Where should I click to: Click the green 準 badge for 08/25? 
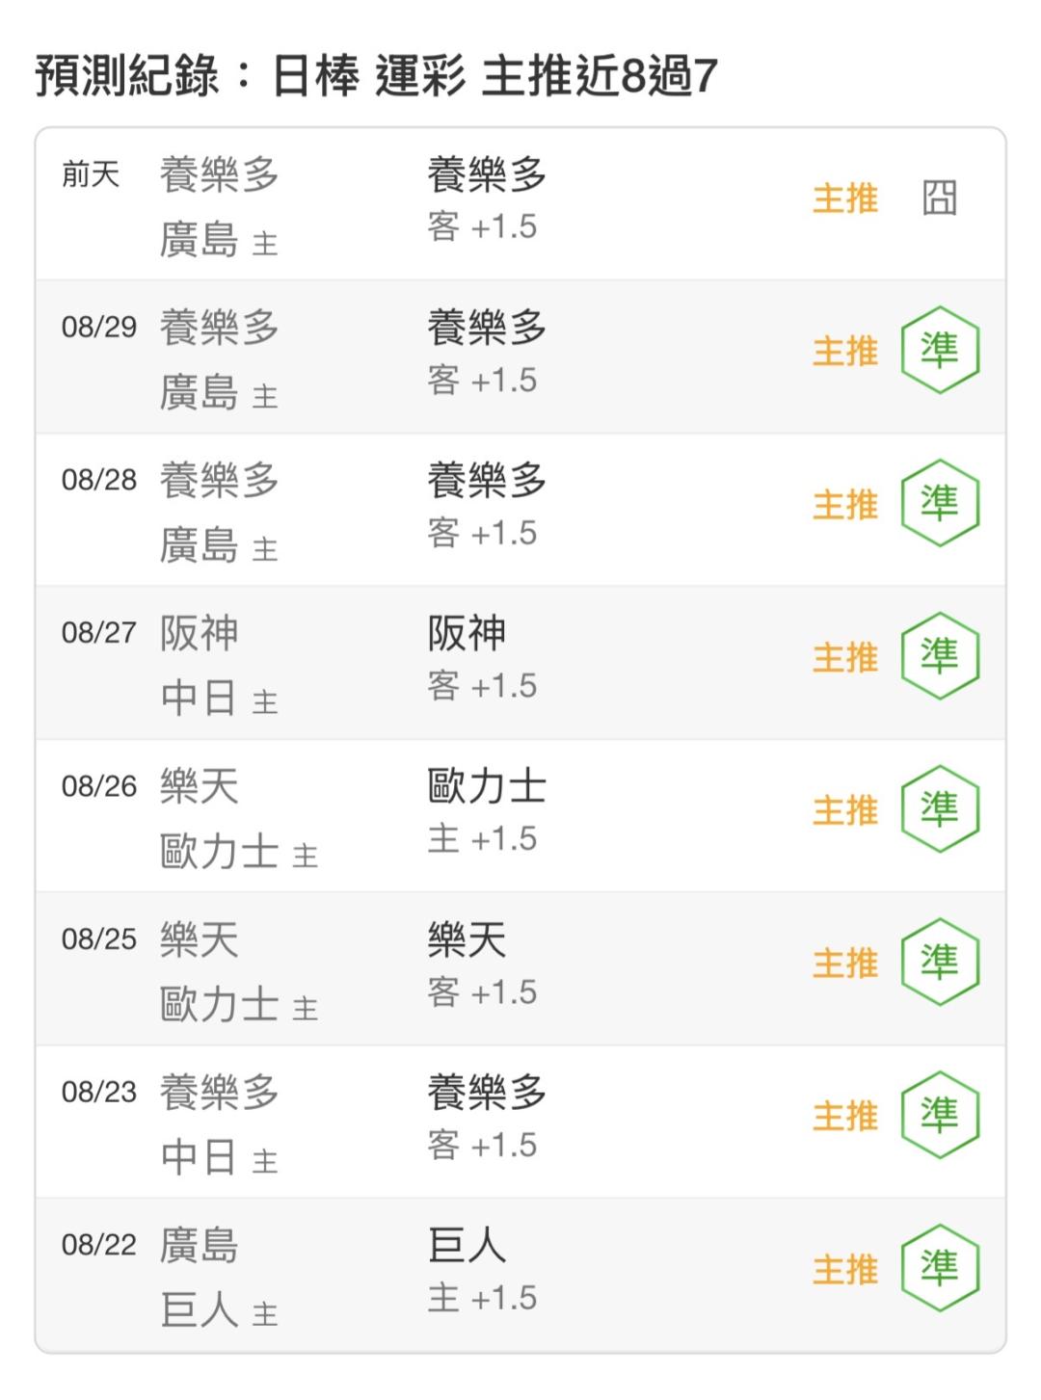coord(940,963)
